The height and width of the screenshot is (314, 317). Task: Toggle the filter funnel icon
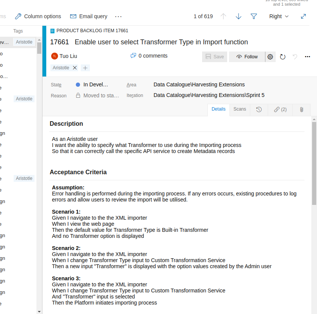[x=254, y=16]
